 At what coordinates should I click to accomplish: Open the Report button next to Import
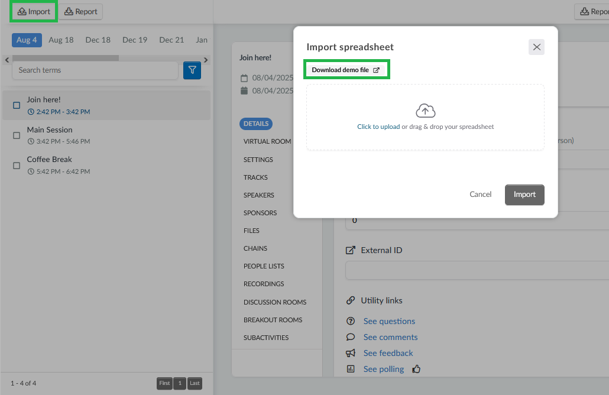pos(81,12)
